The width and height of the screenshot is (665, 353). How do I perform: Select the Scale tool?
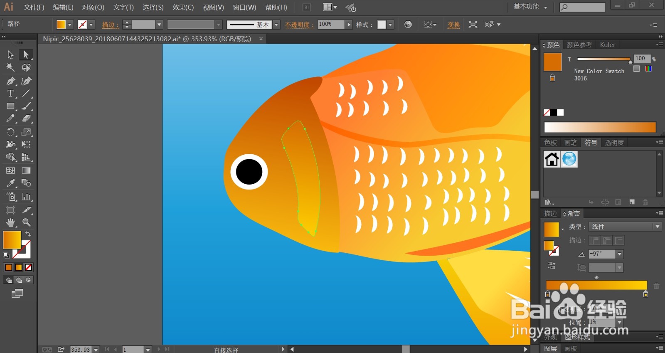(26, 132)
